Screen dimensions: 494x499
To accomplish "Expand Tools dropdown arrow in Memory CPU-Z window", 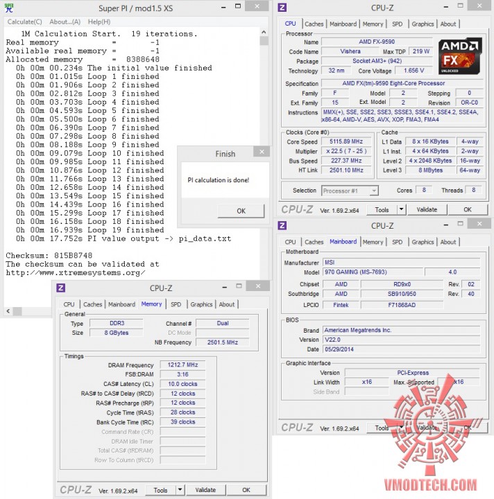I will pyautogui.click(x=180, y=490).
